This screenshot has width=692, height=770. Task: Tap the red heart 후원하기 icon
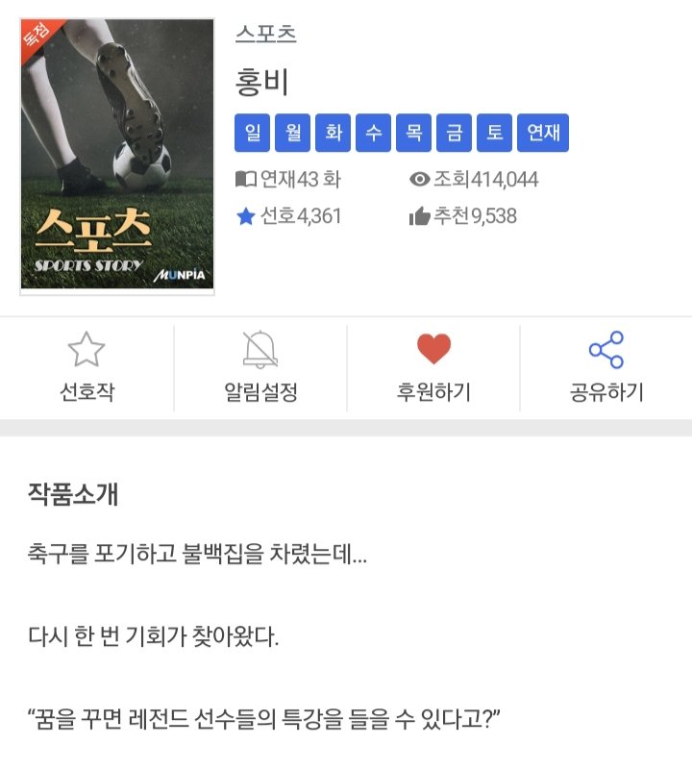click(x=433, y=349)
